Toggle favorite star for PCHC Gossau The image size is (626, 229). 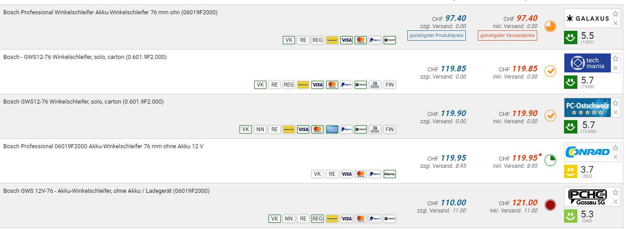616,192
